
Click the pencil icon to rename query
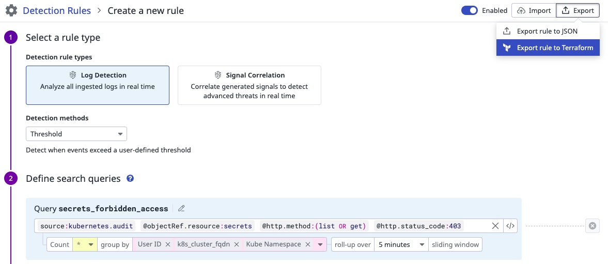181,209
